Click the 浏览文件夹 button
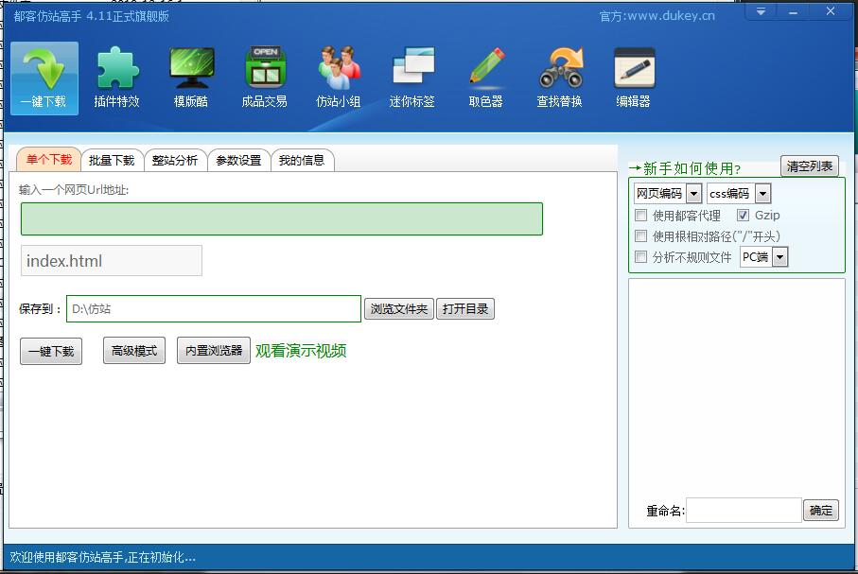 click(398, 309)
